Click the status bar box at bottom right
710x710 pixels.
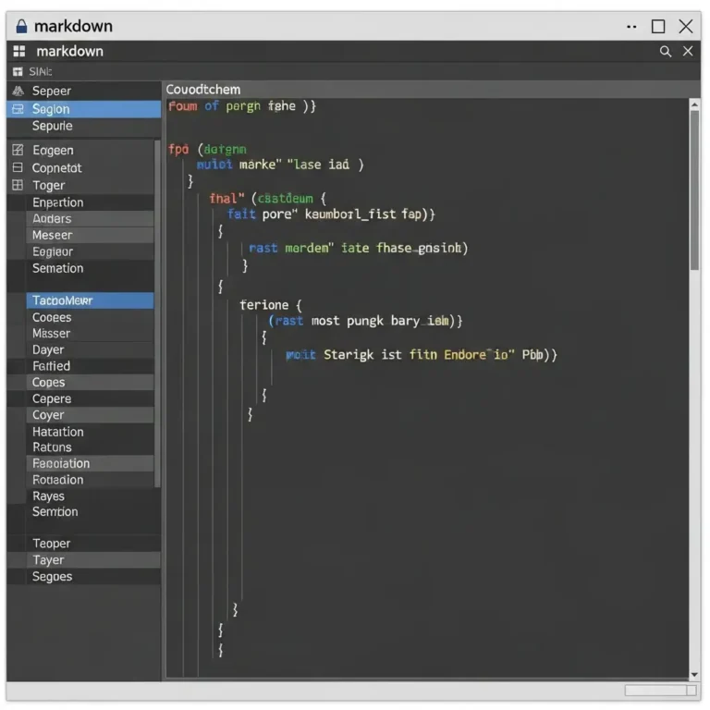click(660, 690)
